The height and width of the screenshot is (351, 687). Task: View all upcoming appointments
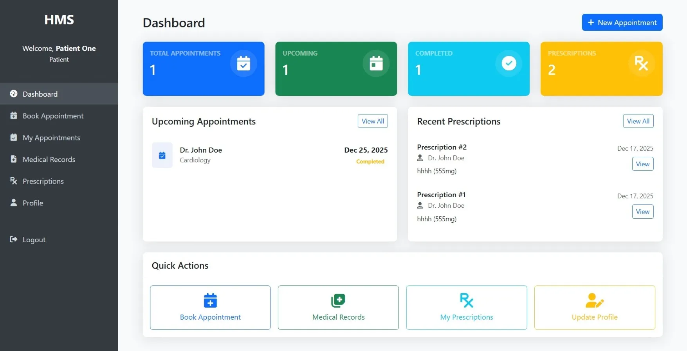click(x=373, y=121)
